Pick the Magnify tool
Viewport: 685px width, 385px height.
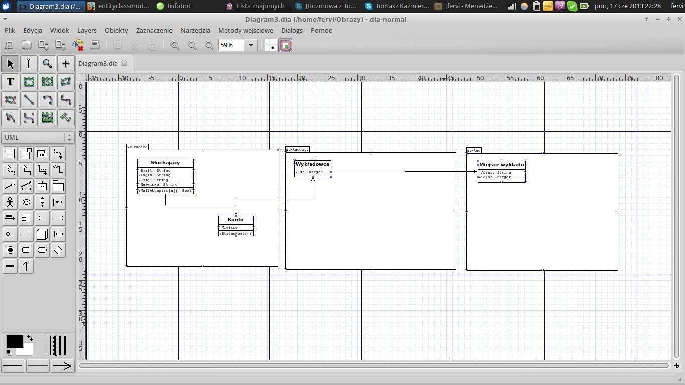(47, 64)
